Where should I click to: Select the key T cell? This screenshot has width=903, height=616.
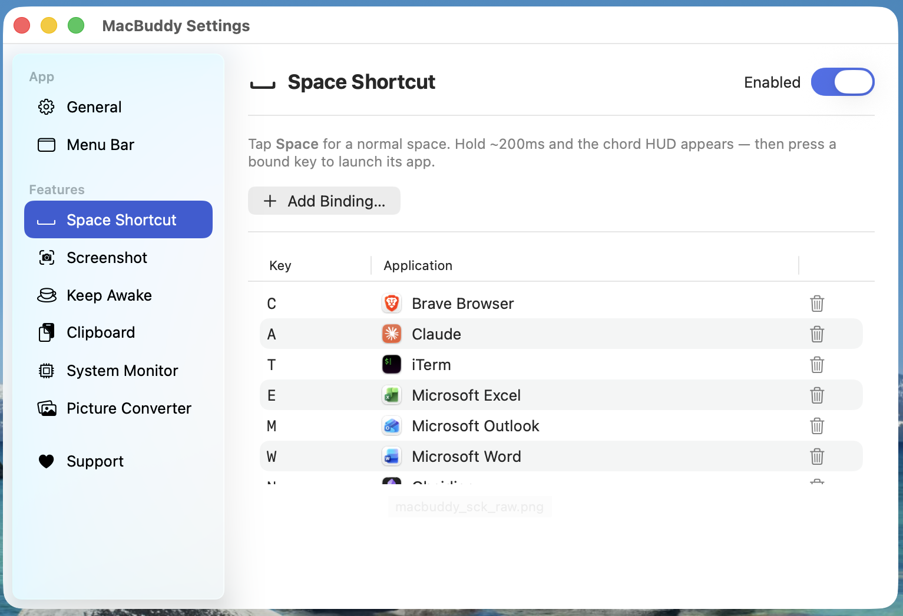[272, 365]
